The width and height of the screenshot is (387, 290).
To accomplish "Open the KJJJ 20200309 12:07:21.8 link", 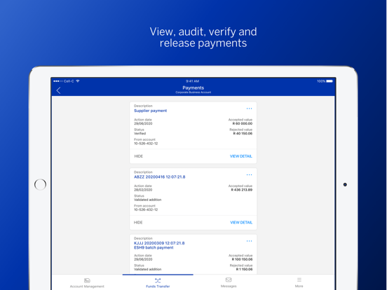I will tap(159, 243).
